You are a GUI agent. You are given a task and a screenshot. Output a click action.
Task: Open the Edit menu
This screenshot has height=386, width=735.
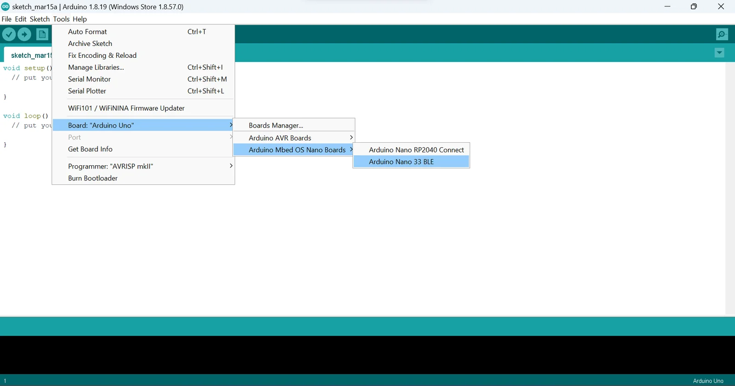[x=21, y=19]
